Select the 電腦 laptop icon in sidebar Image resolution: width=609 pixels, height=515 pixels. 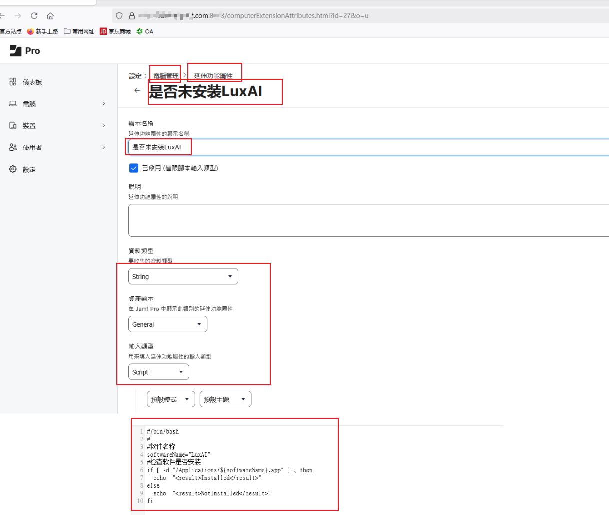[x=13, y=104]
